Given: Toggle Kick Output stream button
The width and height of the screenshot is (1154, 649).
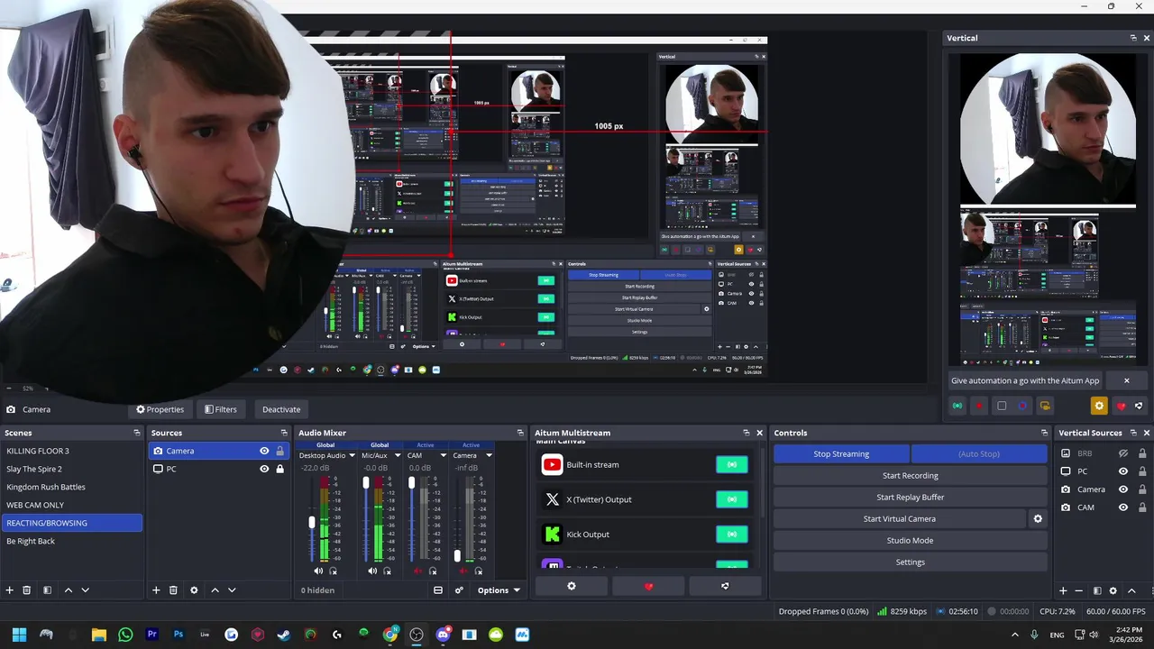Looking at the screenshot, I should [x=731, y=535].
